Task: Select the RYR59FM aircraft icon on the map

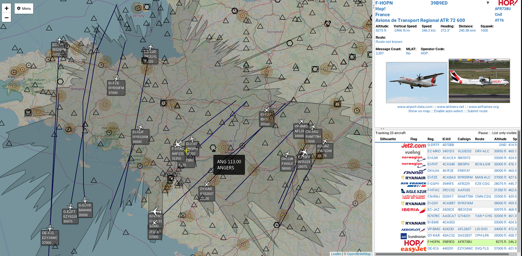Action: pos(117,78)
